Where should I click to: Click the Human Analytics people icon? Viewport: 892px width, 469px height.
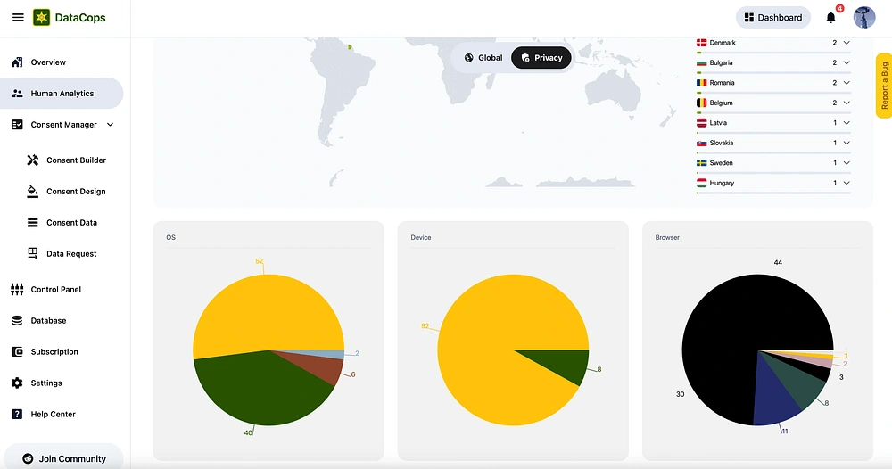click(x=17, y=94)
